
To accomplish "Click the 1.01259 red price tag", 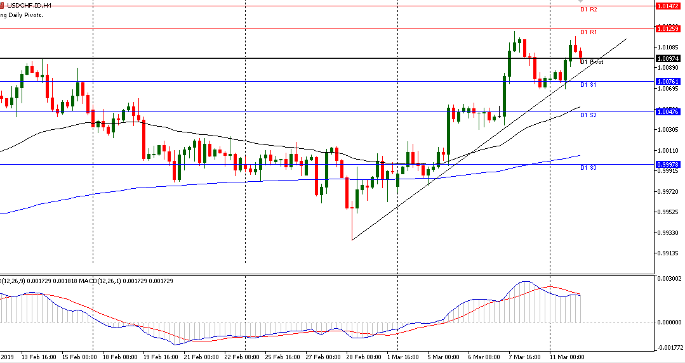I will pyautogui.click(x=669, y=29).
